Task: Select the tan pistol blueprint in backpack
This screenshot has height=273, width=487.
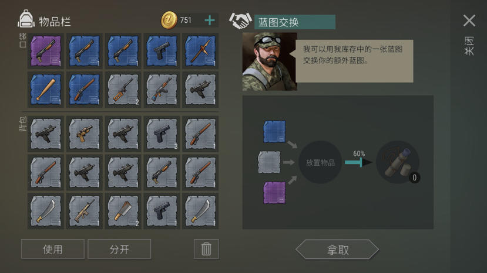Action: pyautogui.click(x=85, y=134)
